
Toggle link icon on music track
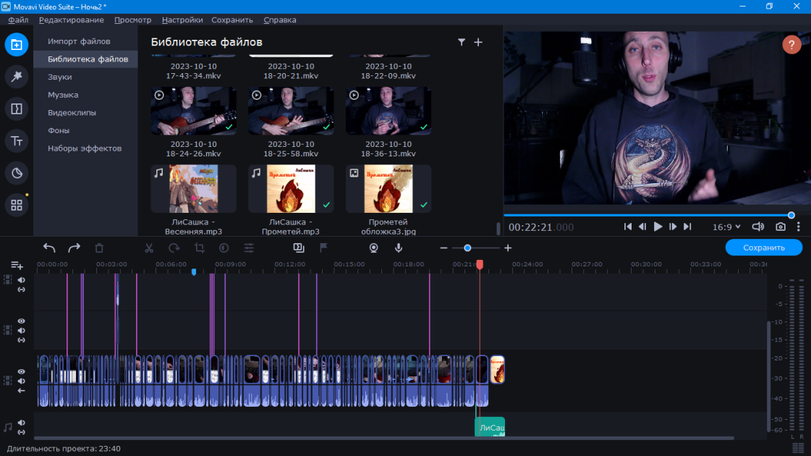[21, 432]
